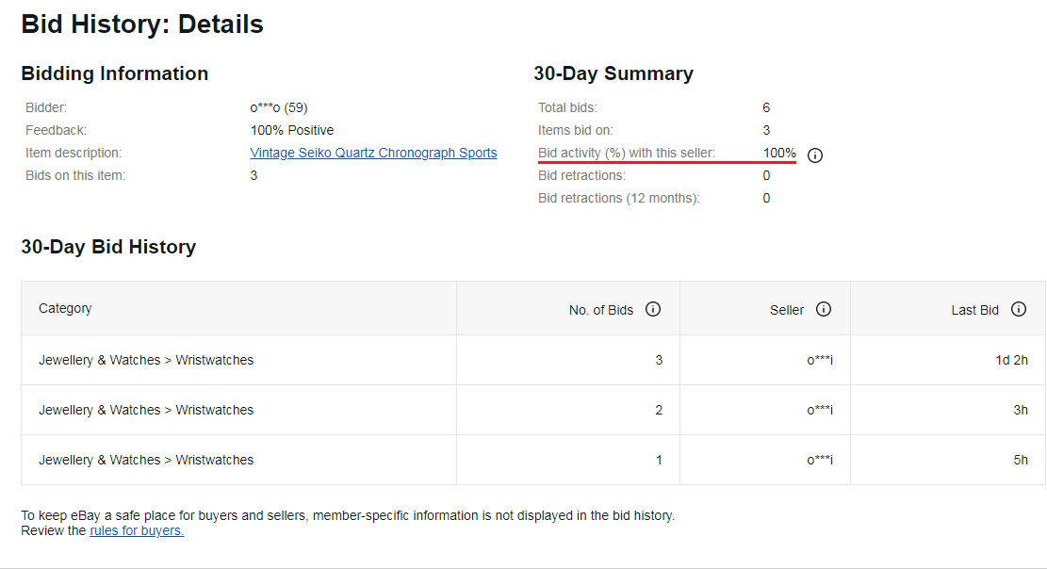
Task: Open info icon next to No. of Bids
Action: pyautogui.click(x=653, y=309)
